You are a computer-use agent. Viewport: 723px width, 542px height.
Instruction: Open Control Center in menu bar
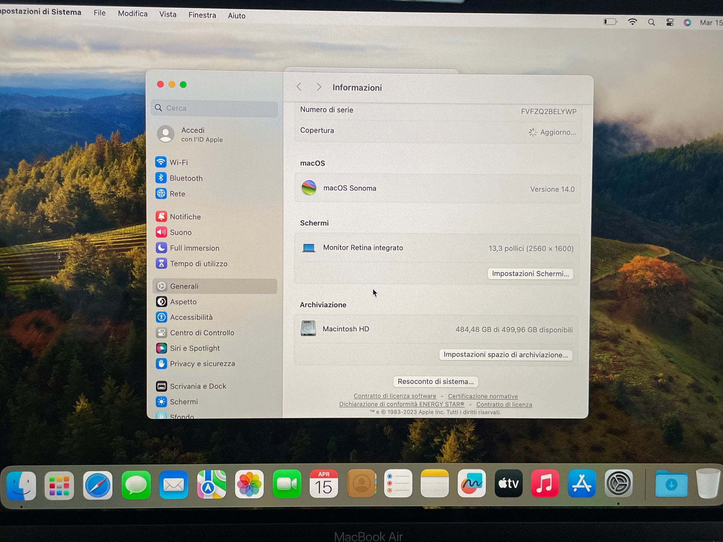[x=670, y=22]
